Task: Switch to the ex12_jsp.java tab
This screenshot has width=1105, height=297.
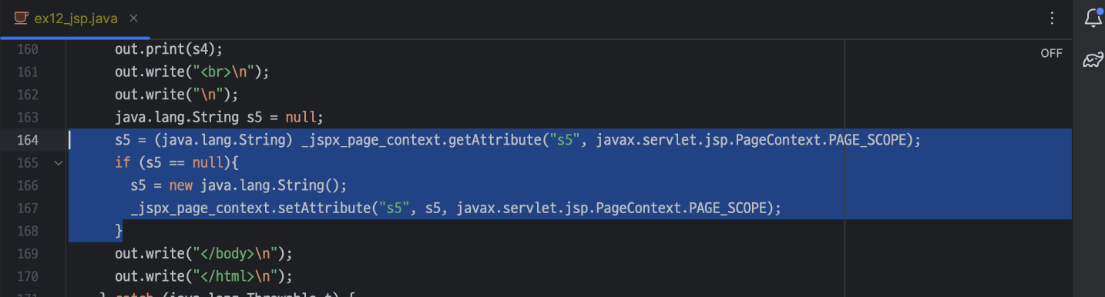Action: pos(76,18)
